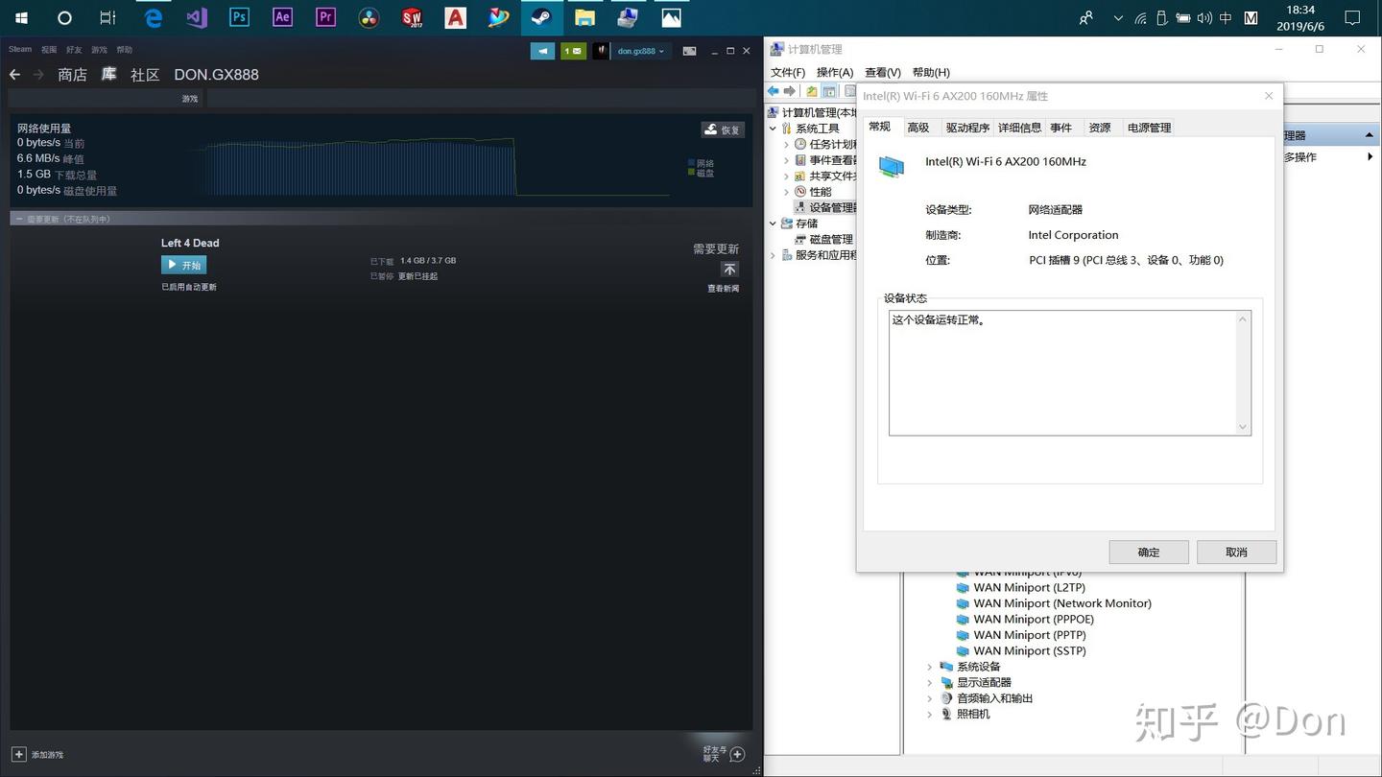Open the volume tray icon
This screenshot has width=1382, height=777.
tap(1204, 17)
